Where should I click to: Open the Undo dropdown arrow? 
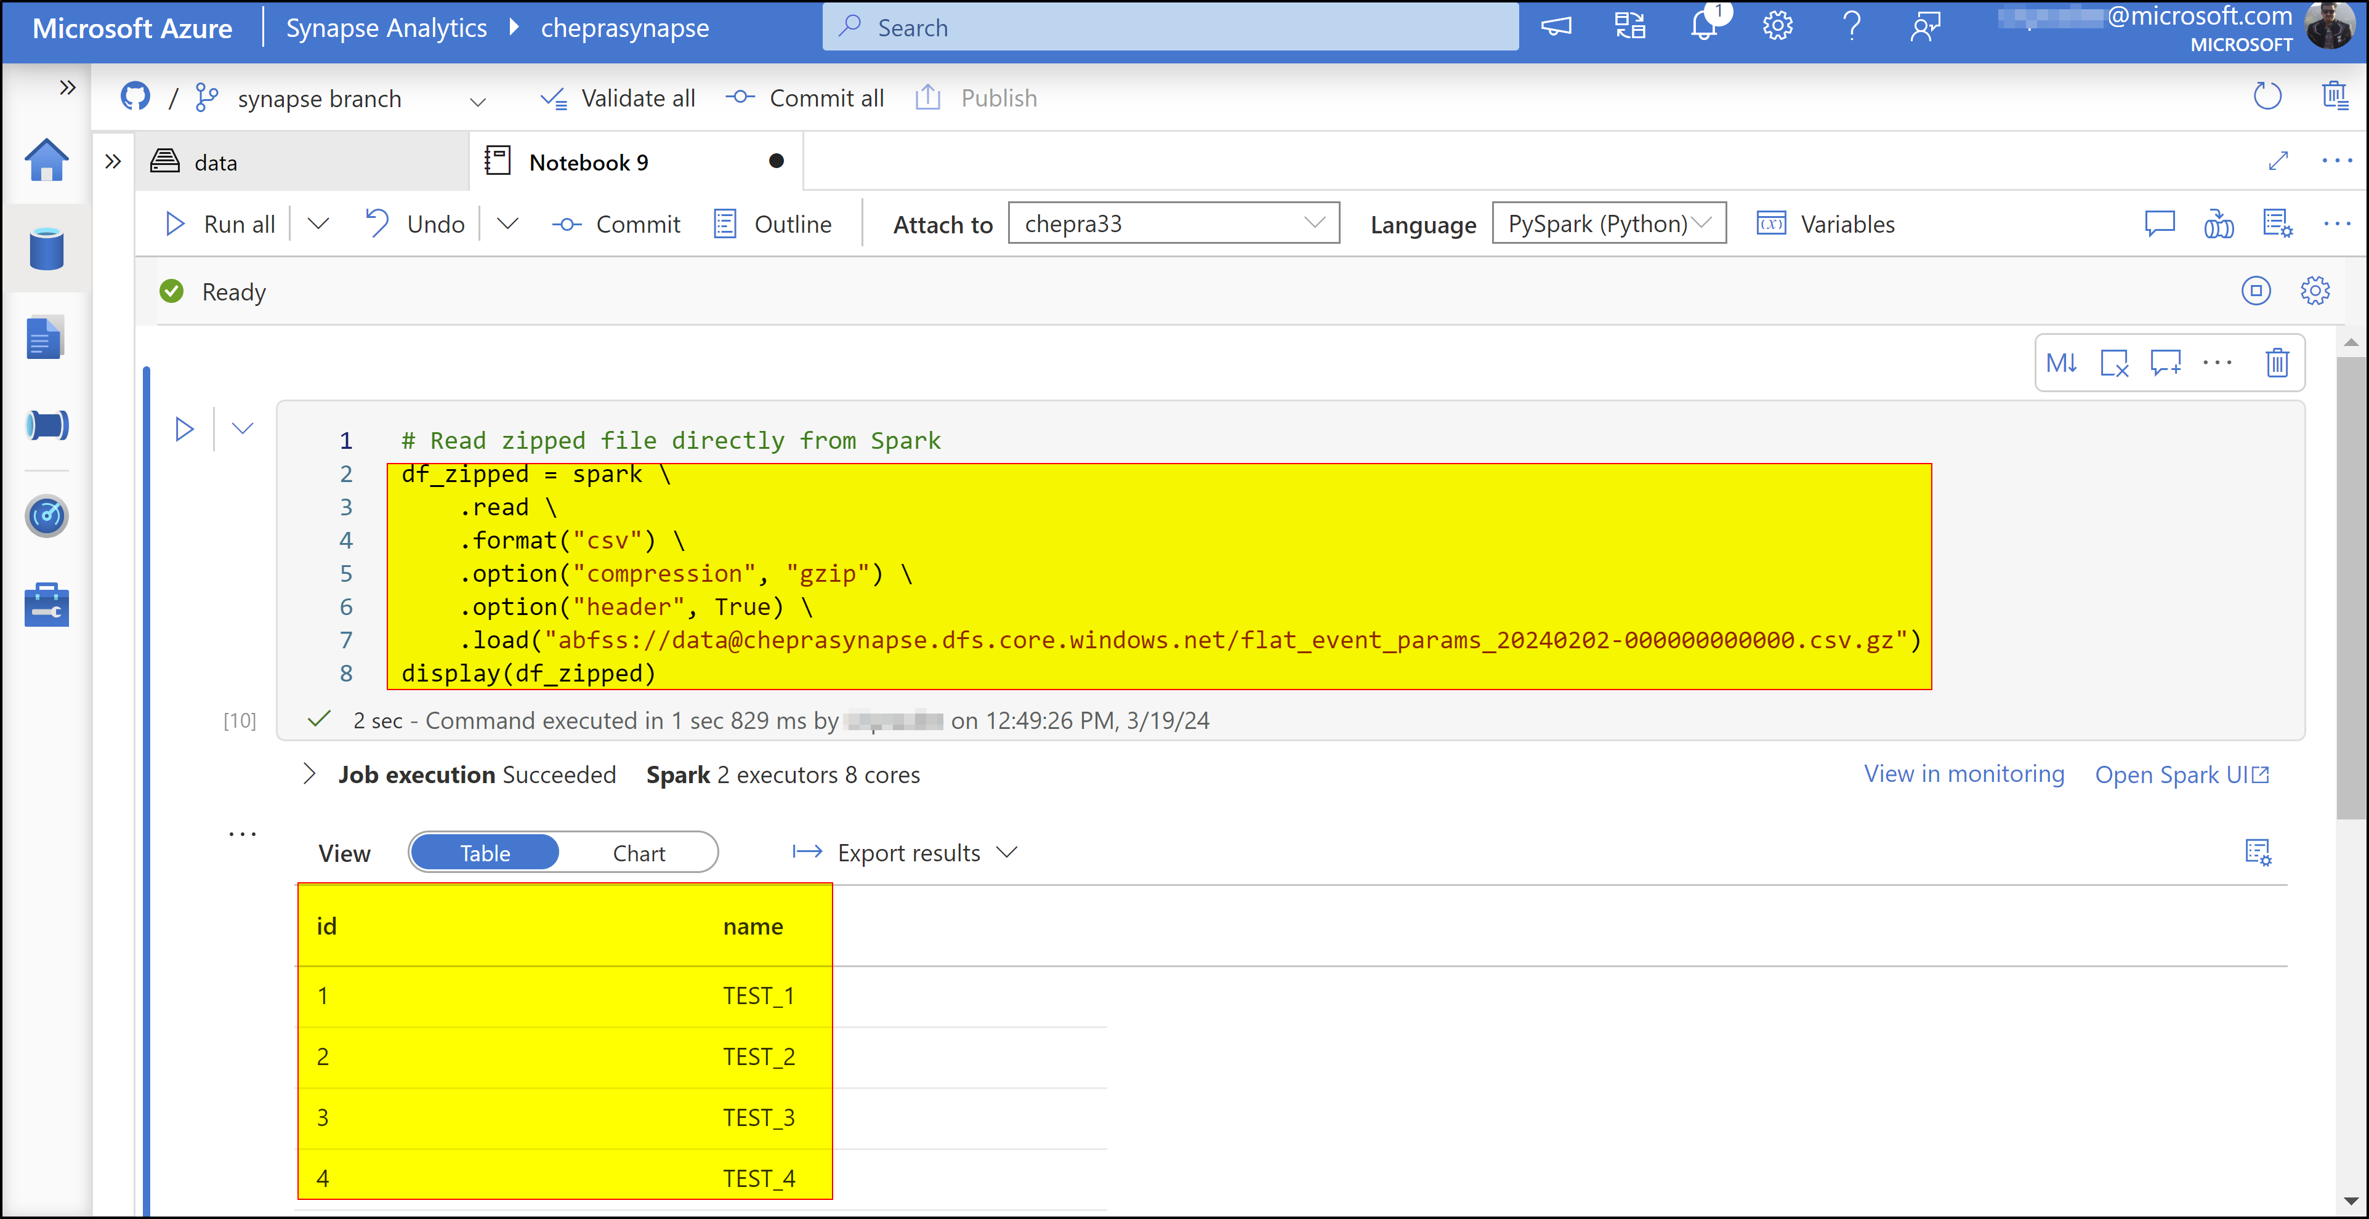507,223
